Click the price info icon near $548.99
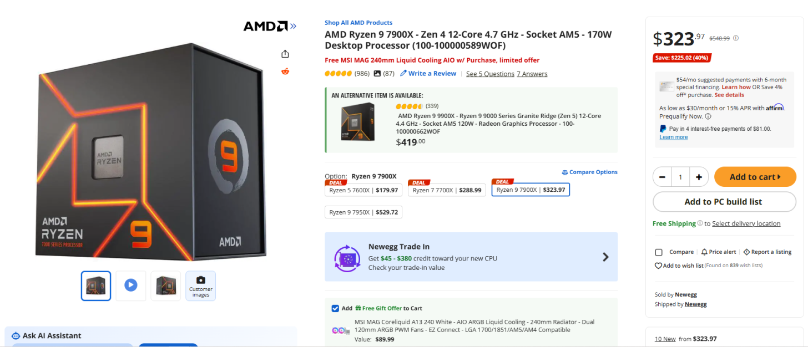The width and height of the screenshot is (808, 347). pyautogui.click(x=736, y=38)
